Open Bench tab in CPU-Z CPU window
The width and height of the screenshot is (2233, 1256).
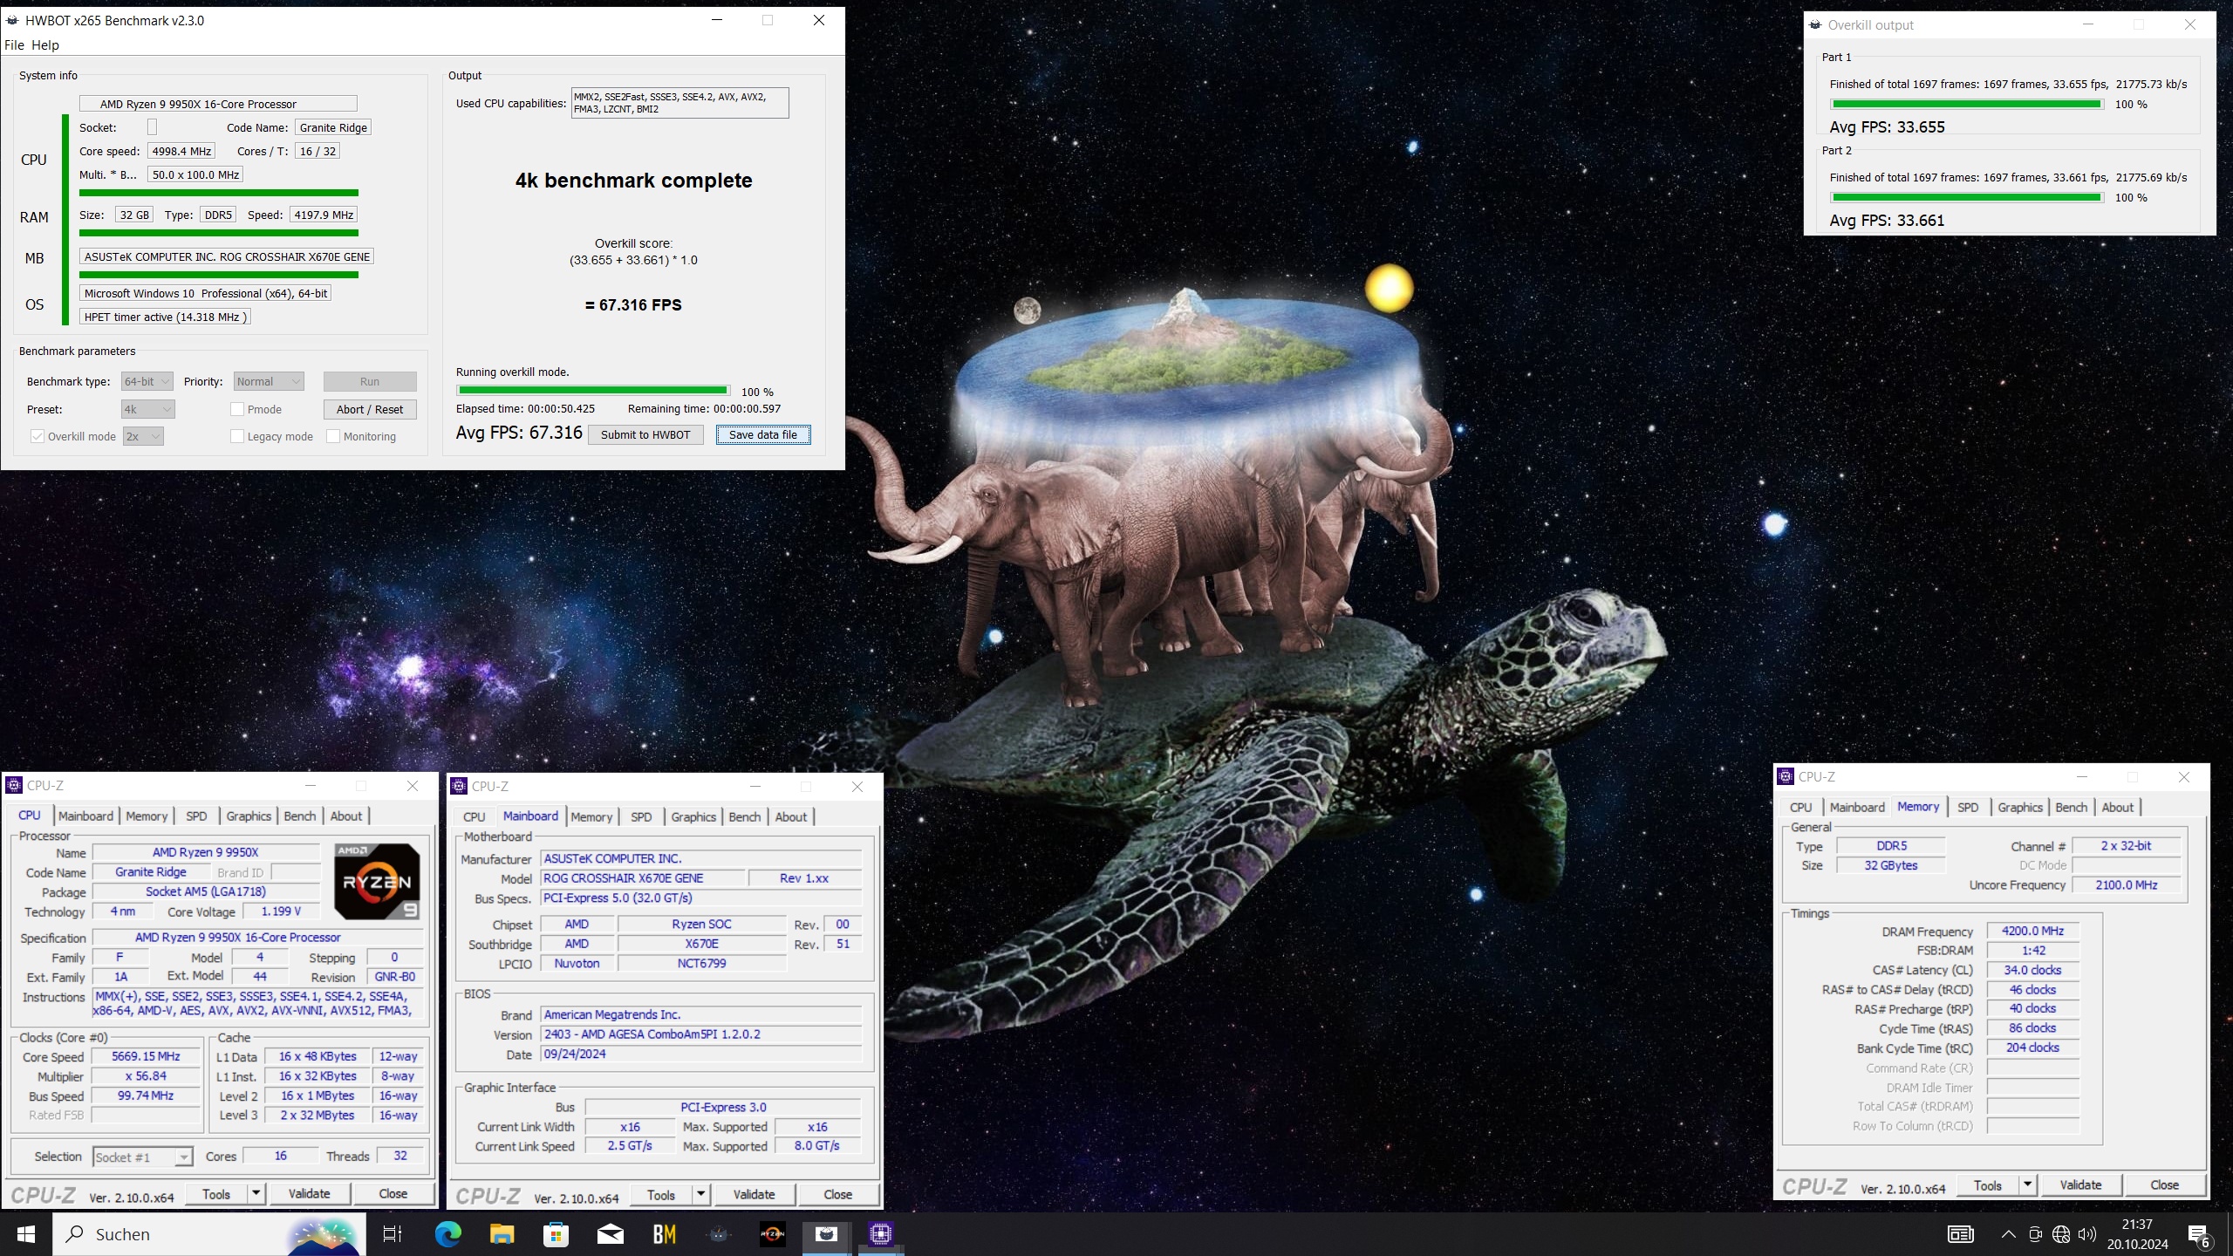pyautogui.click(x=300, y=816)
